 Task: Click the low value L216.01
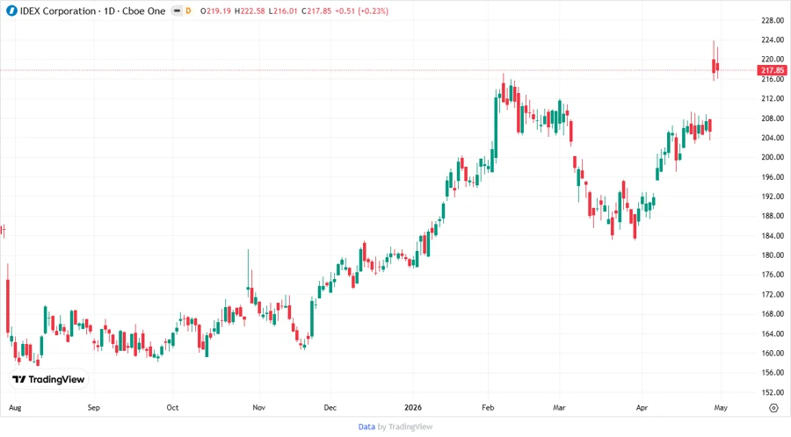[283, 11]
